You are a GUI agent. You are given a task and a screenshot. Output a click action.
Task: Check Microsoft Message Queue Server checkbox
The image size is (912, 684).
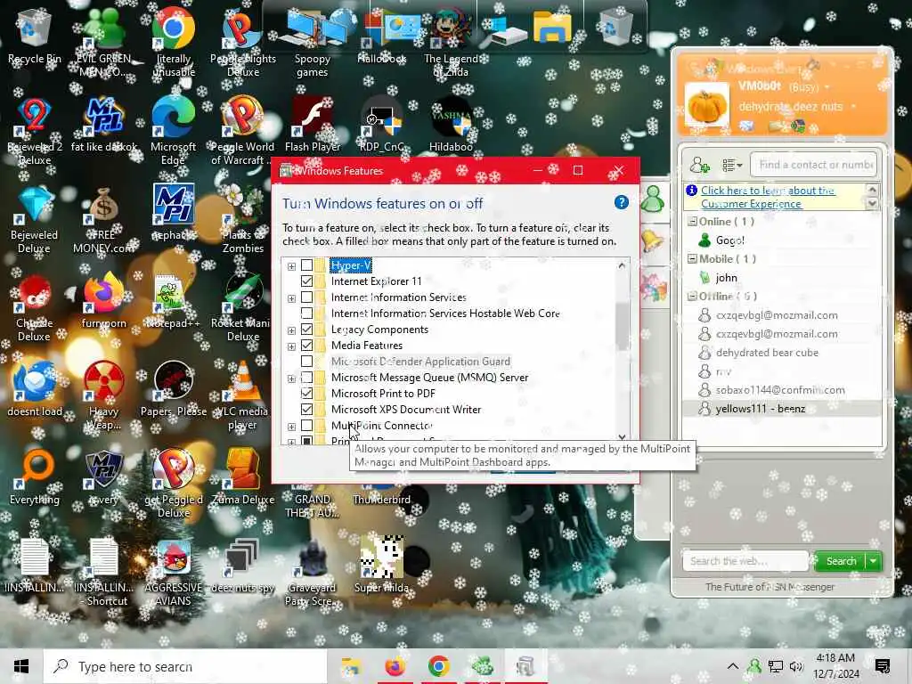306,378
